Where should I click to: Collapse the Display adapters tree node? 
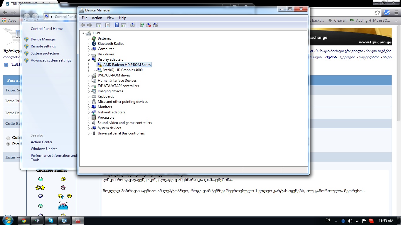89,59
